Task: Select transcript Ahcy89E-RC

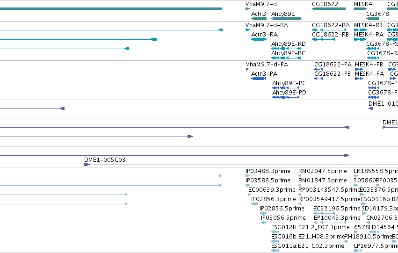Action: click(x=286, y=58)
